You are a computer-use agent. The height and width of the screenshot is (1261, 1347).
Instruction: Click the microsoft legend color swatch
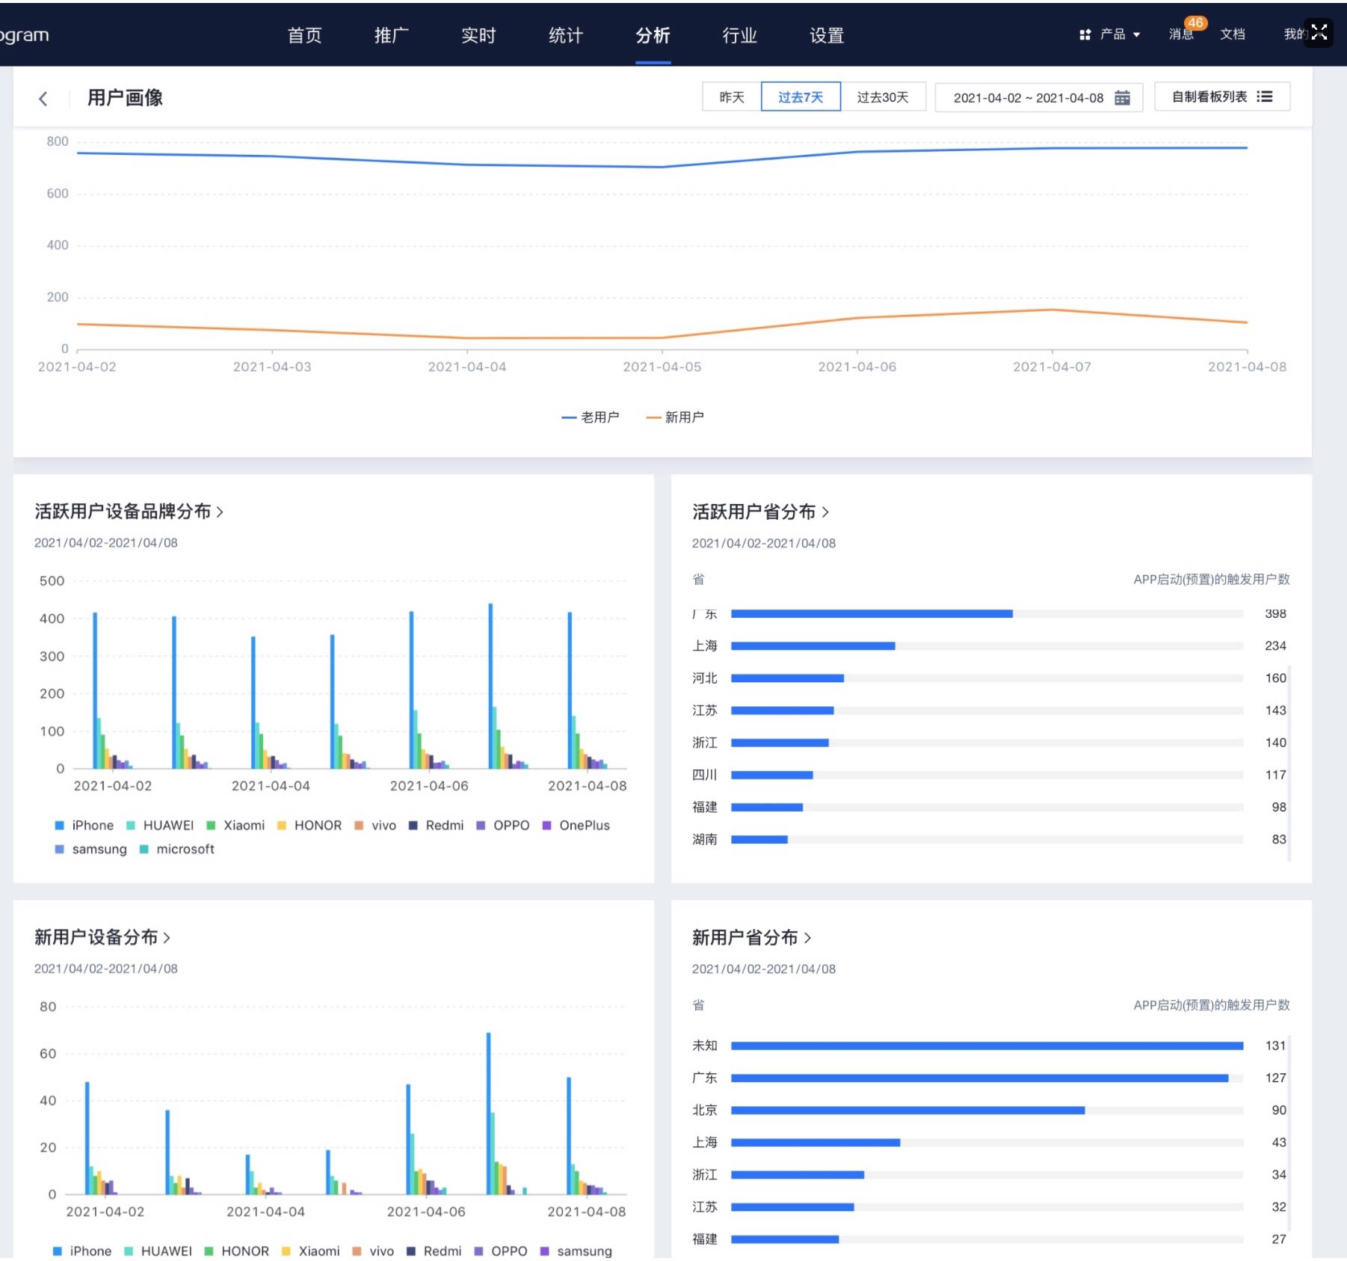[x=144, y=849]
